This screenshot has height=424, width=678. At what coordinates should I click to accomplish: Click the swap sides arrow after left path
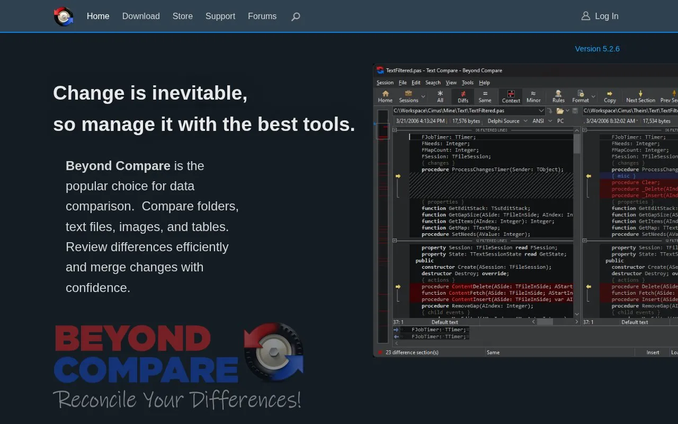[550, 111]
